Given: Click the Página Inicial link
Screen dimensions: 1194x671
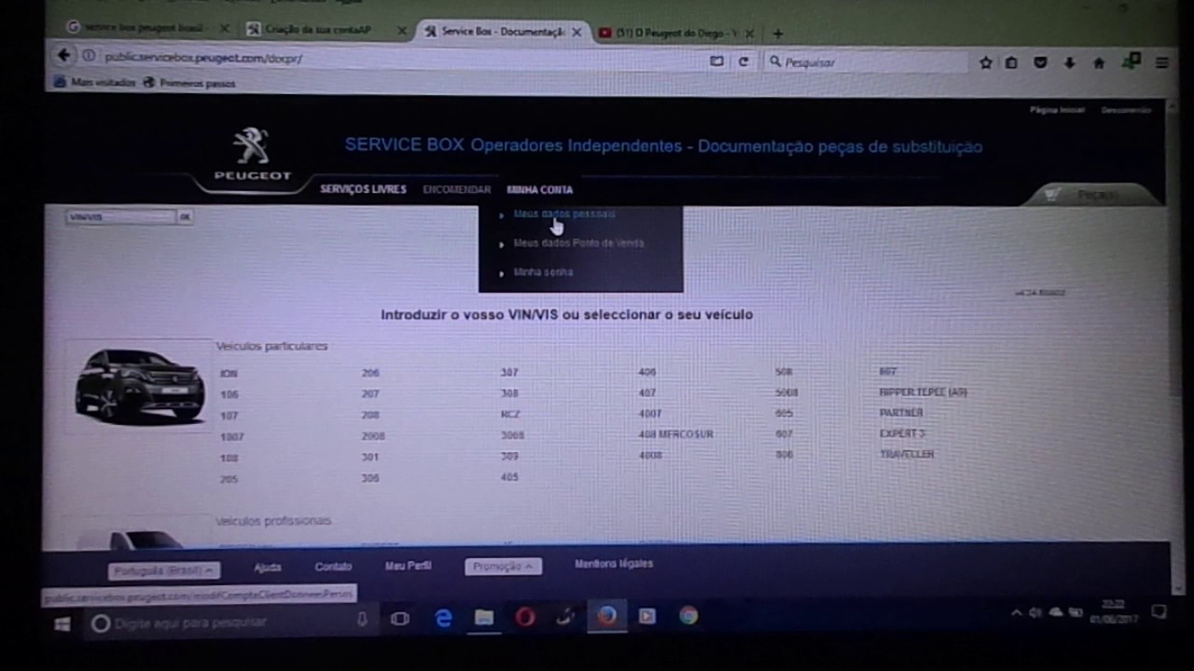Looking at the screenshot, I should 1057,110.
